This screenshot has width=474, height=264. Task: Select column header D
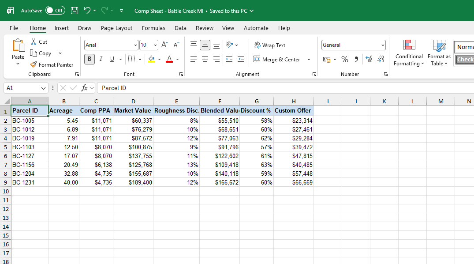(x=133, y=102)
